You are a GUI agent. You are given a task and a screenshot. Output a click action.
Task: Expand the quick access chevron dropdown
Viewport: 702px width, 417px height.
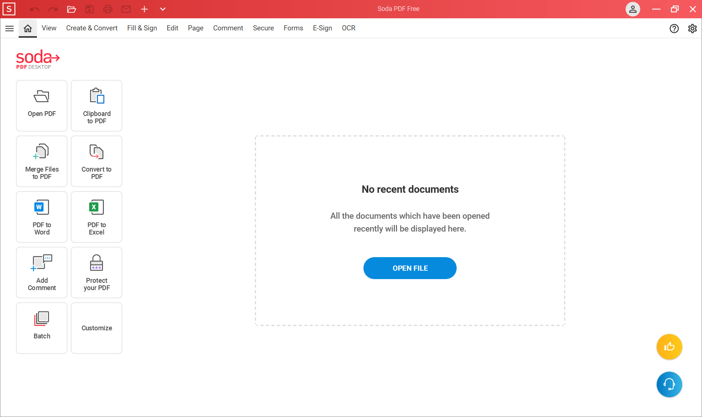pos(163,9)
